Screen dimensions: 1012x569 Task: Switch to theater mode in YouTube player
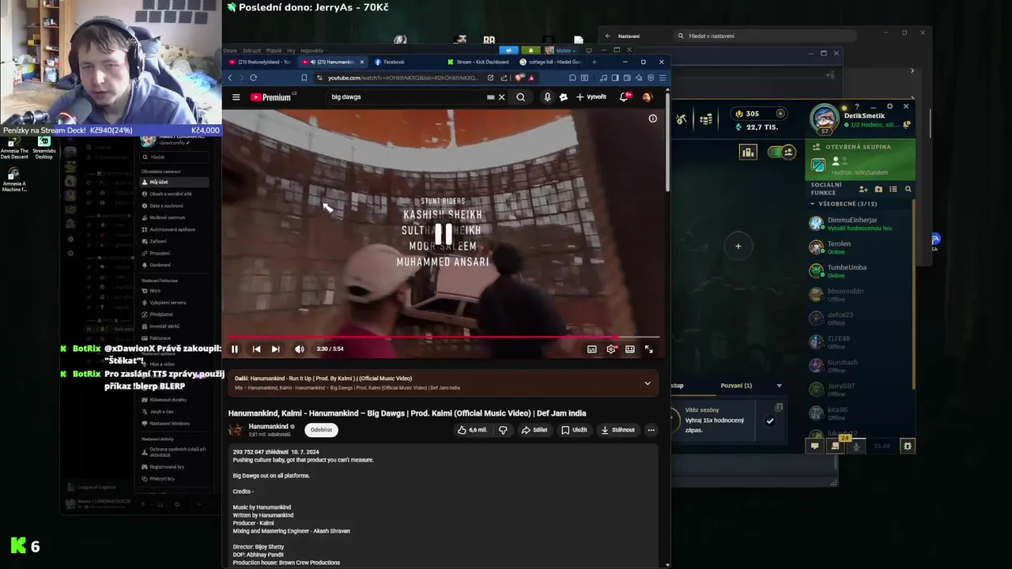pyautogui.click(x=630, y=349)
